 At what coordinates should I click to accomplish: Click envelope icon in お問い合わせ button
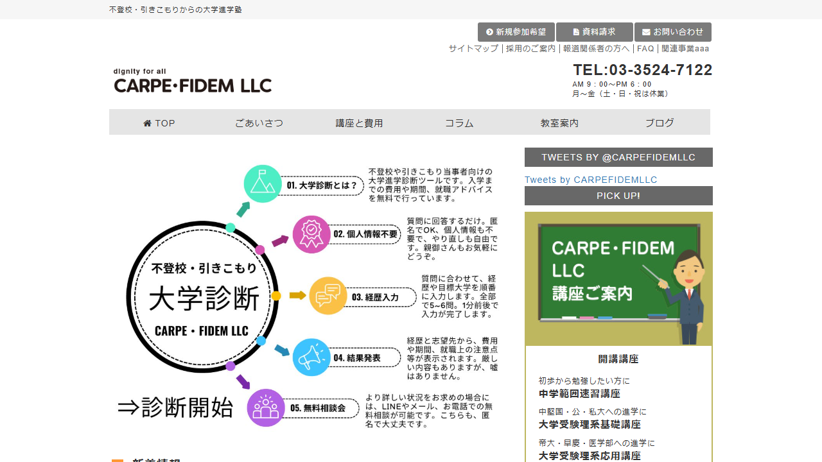[646, 32]
